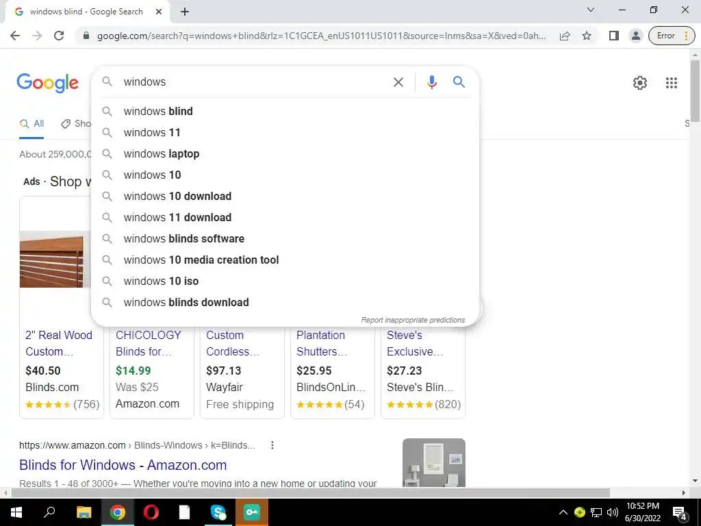701x526 pixels.
Task: Bookmark this page with the star icon
Action: pyautogui.click(x=587, y=36)
